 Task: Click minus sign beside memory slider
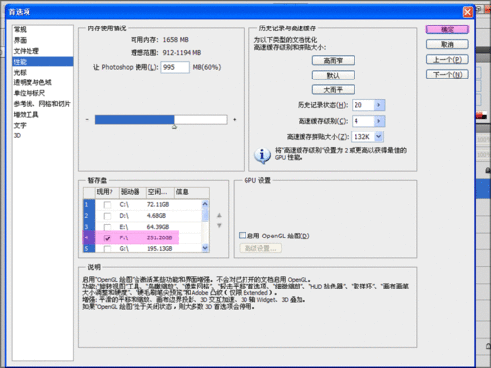(x=87, y=119)
